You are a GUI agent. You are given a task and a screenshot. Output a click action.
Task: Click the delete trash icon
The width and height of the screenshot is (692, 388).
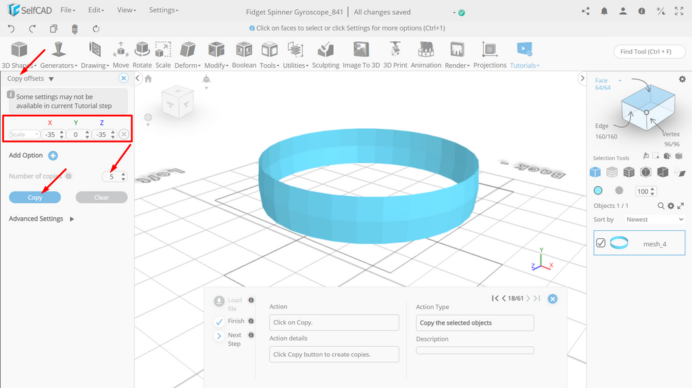coord(74,28)
